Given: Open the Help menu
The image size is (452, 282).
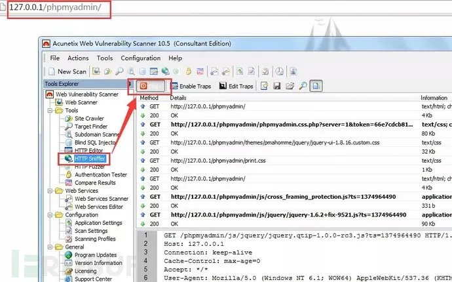Looking at the screenshot, I should (176, 58).
